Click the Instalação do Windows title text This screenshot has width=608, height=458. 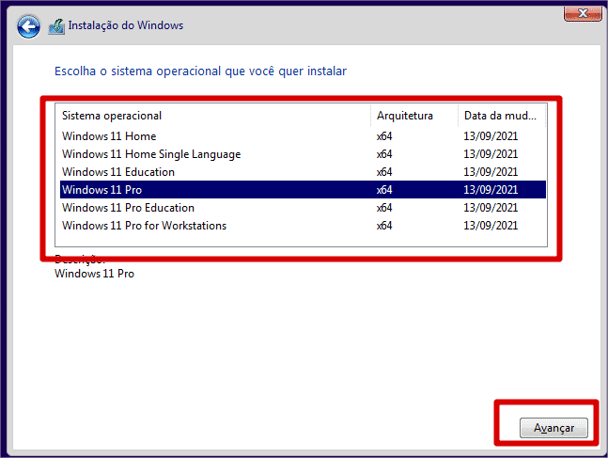coord(126,25)
